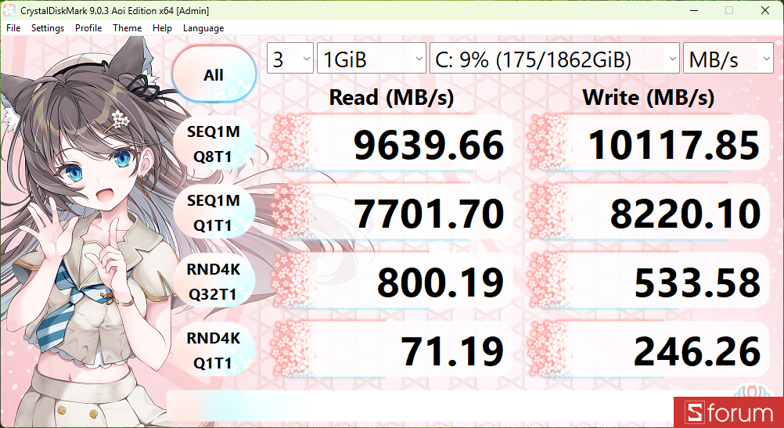784x428 pixels.
Task: Open the test size dropdown showing 1GiB
Action: click(372, 59)
